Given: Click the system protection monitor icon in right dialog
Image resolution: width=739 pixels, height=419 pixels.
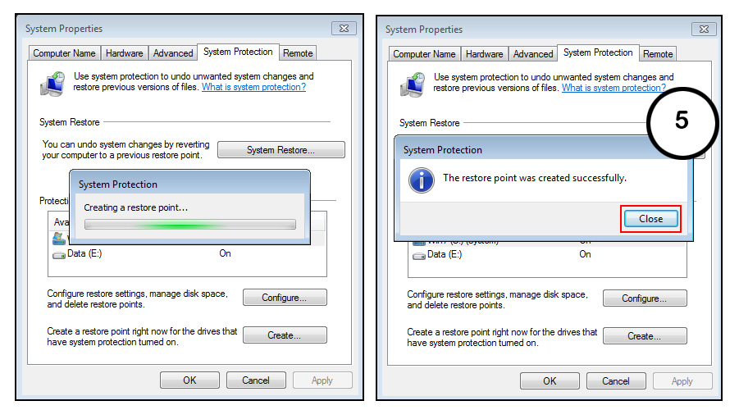Looking at the screenshot, I should point(413,84).
